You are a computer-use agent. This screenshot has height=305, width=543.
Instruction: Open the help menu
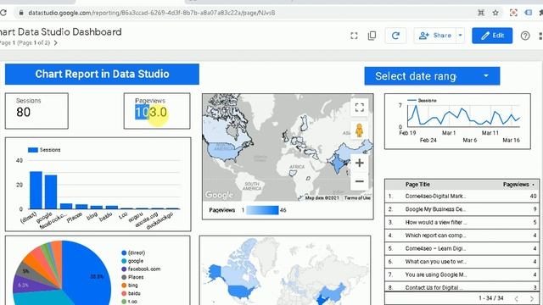(x=525, y=36)
